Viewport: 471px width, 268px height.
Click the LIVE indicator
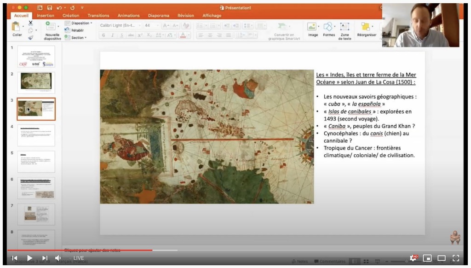(x=79, y=258)
